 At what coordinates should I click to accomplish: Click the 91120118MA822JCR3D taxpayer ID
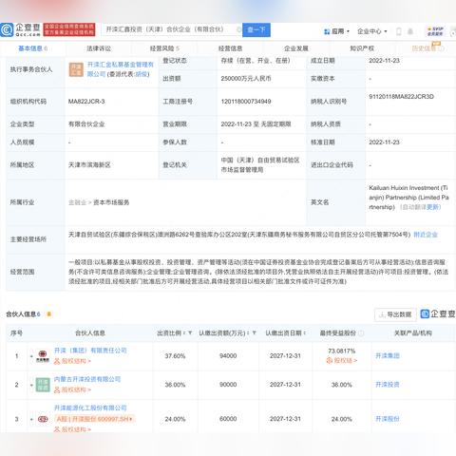(401, 97)
